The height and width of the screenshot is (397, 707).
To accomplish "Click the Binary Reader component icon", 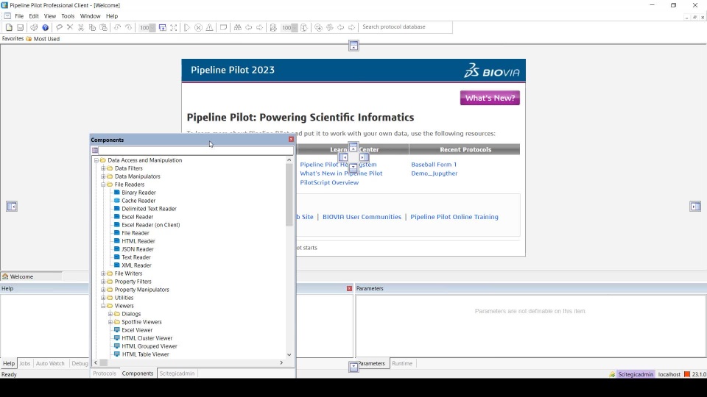I will [117, 192].
